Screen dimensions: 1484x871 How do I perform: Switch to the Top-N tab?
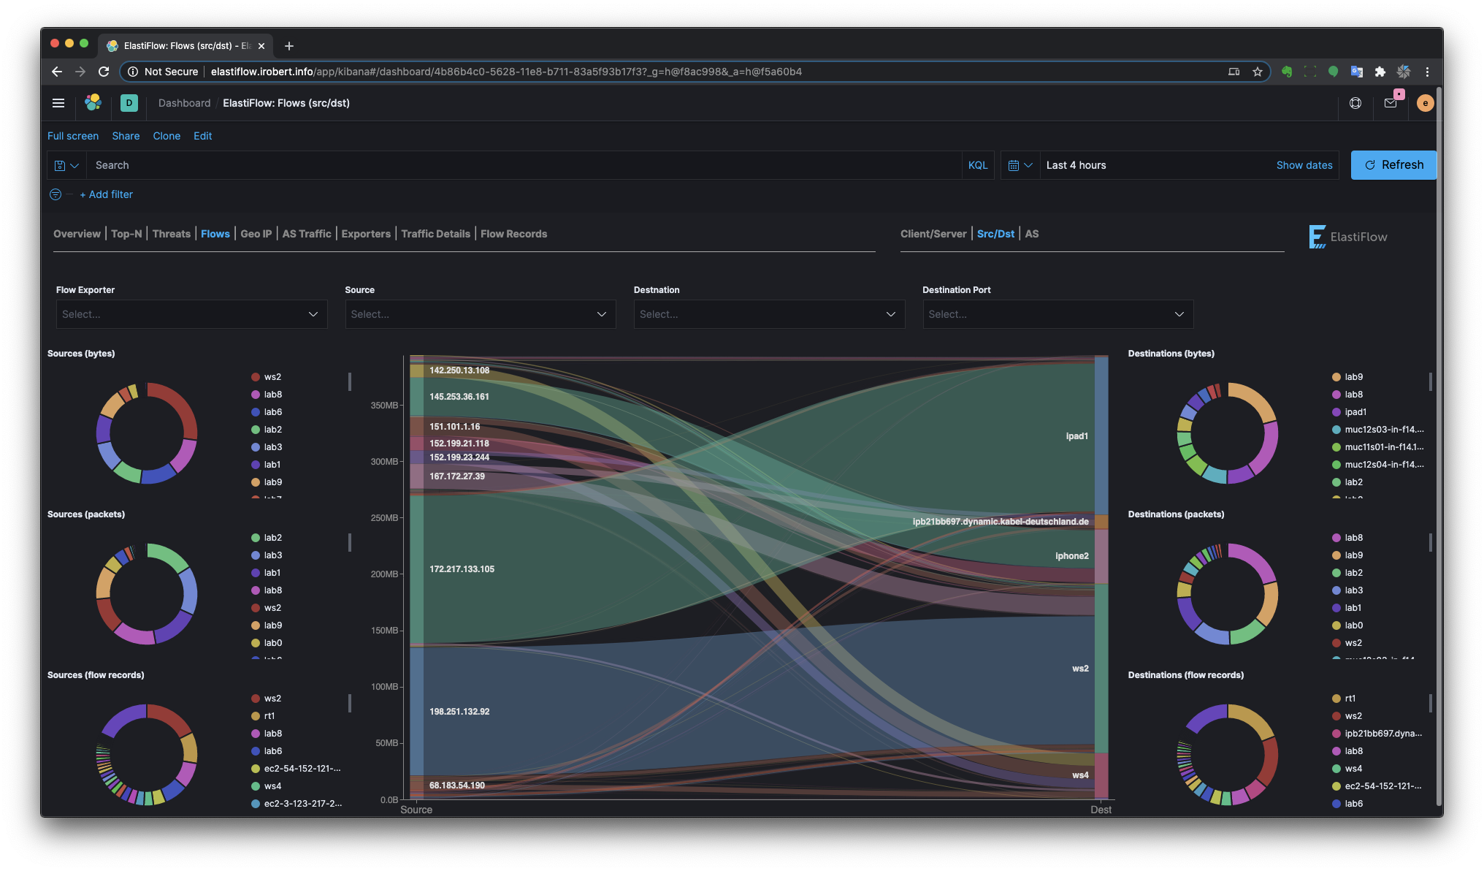(126, 233)
